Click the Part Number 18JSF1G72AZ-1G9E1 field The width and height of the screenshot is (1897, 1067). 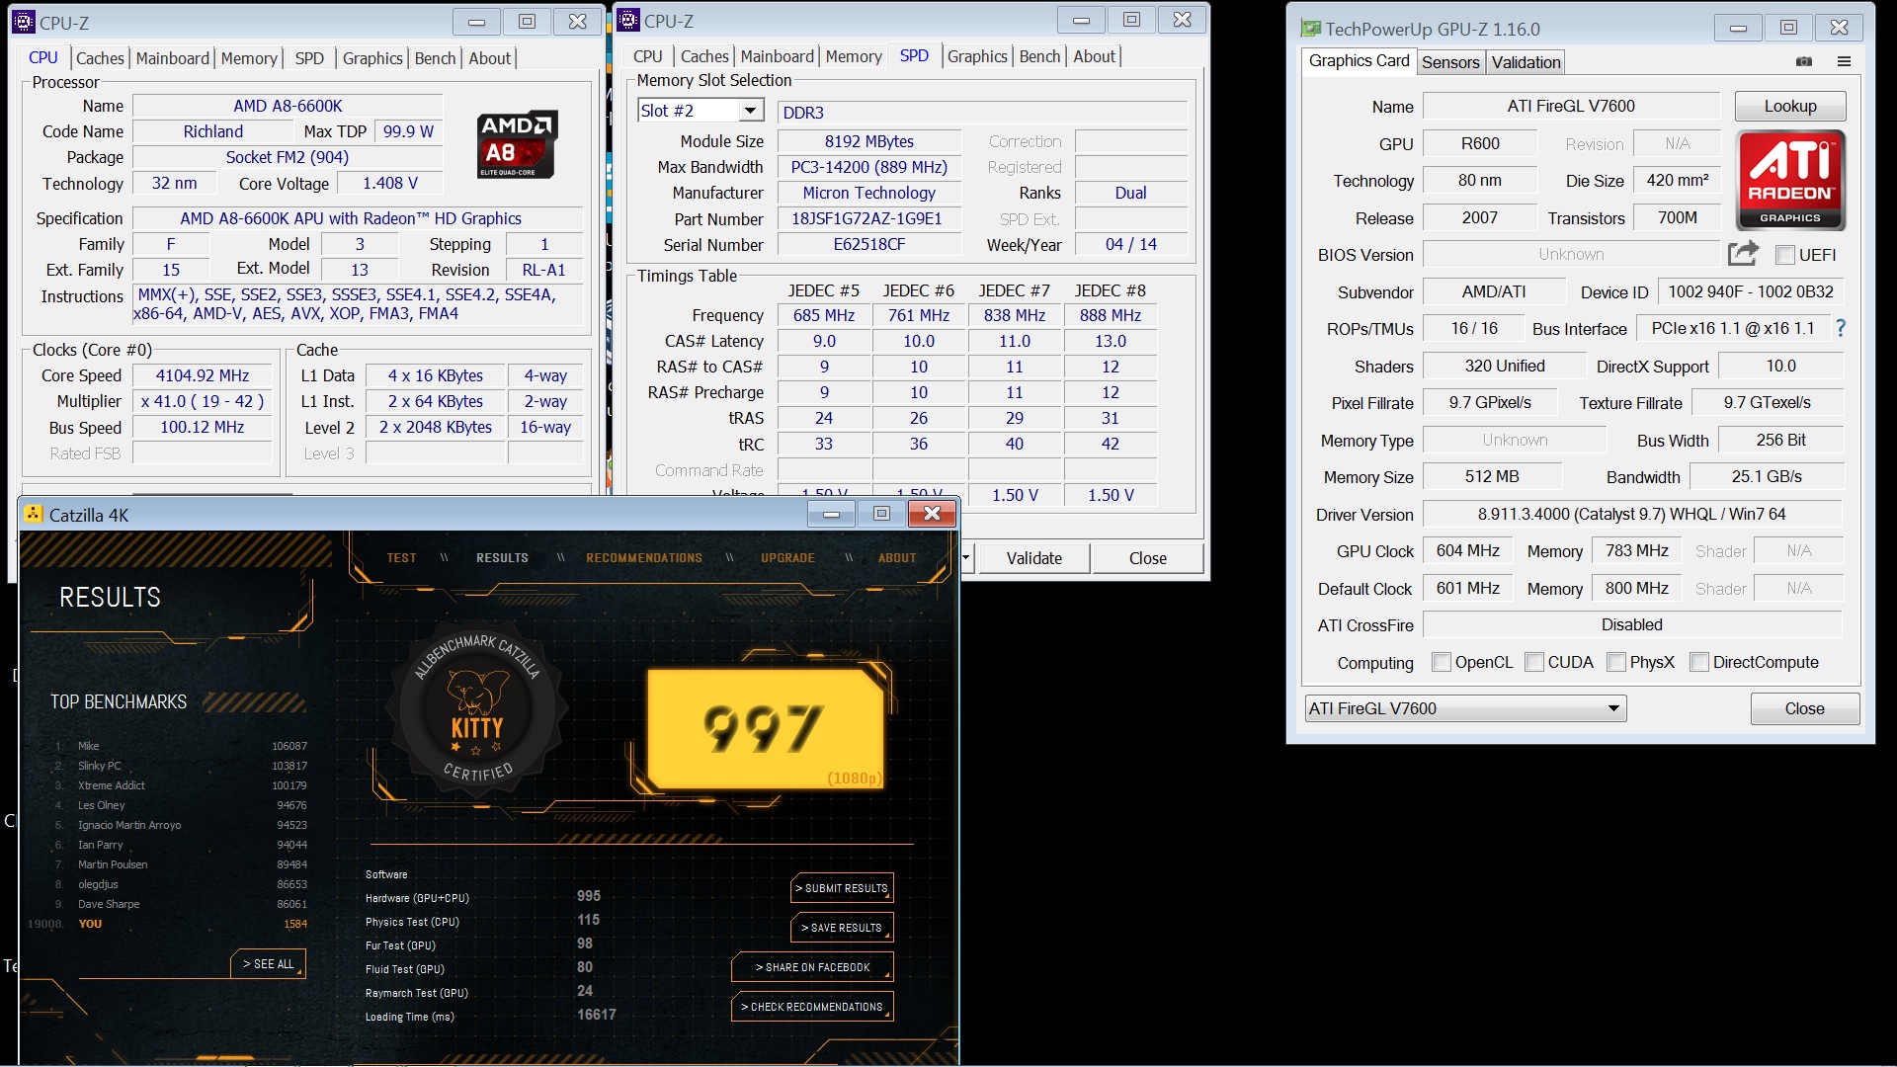[869, 218]
